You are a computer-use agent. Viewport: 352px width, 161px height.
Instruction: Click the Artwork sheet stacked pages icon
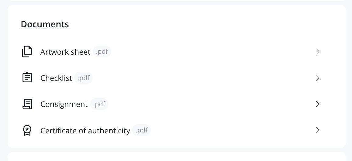(x=27, y=52)
